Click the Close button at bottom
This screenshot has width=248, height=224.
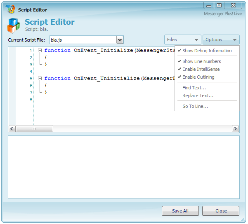pyautogui.click(x=221, y=211)
